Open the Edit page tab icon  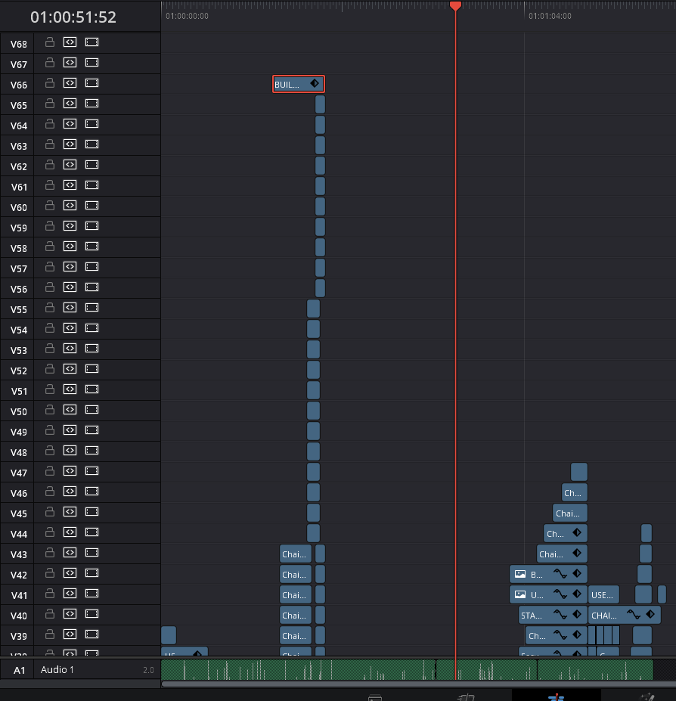pos(557,696)
